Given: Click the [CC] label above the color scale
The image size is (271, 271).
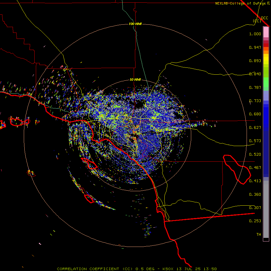Looking at the screenshot, I should [257, 21].
